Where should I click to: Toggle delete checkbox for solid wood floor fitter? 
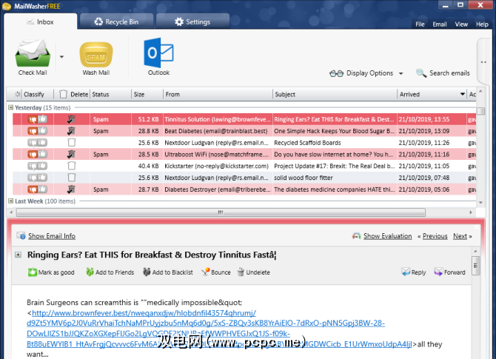coord(72,178)
